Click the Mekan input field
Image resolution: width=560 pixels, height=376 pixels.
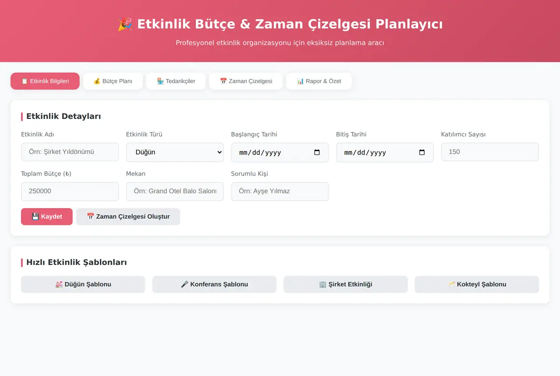click(x=175, y=191)
